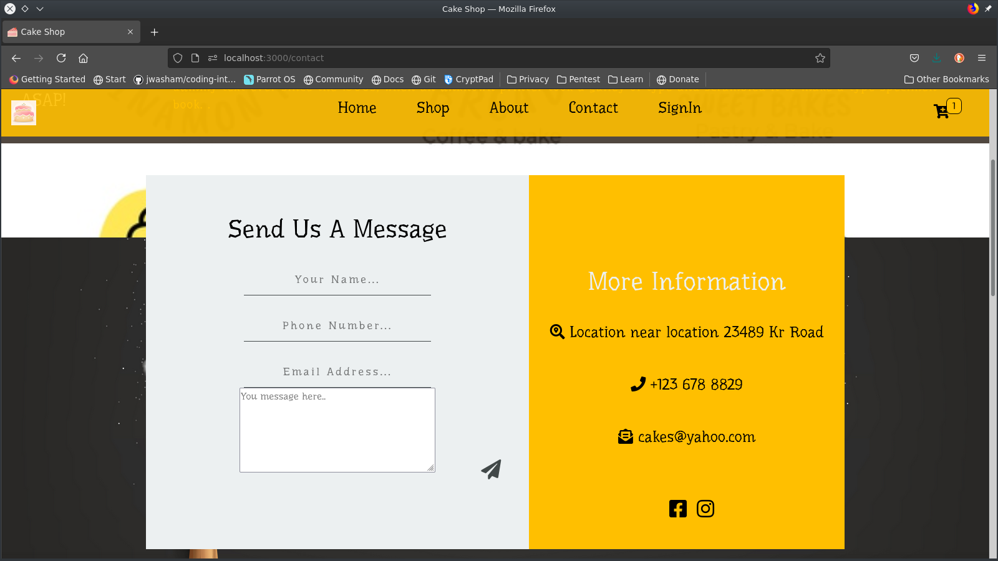Toggle bookmark star for this page
This screenshot has height=561, width=998.
(820, 58)
